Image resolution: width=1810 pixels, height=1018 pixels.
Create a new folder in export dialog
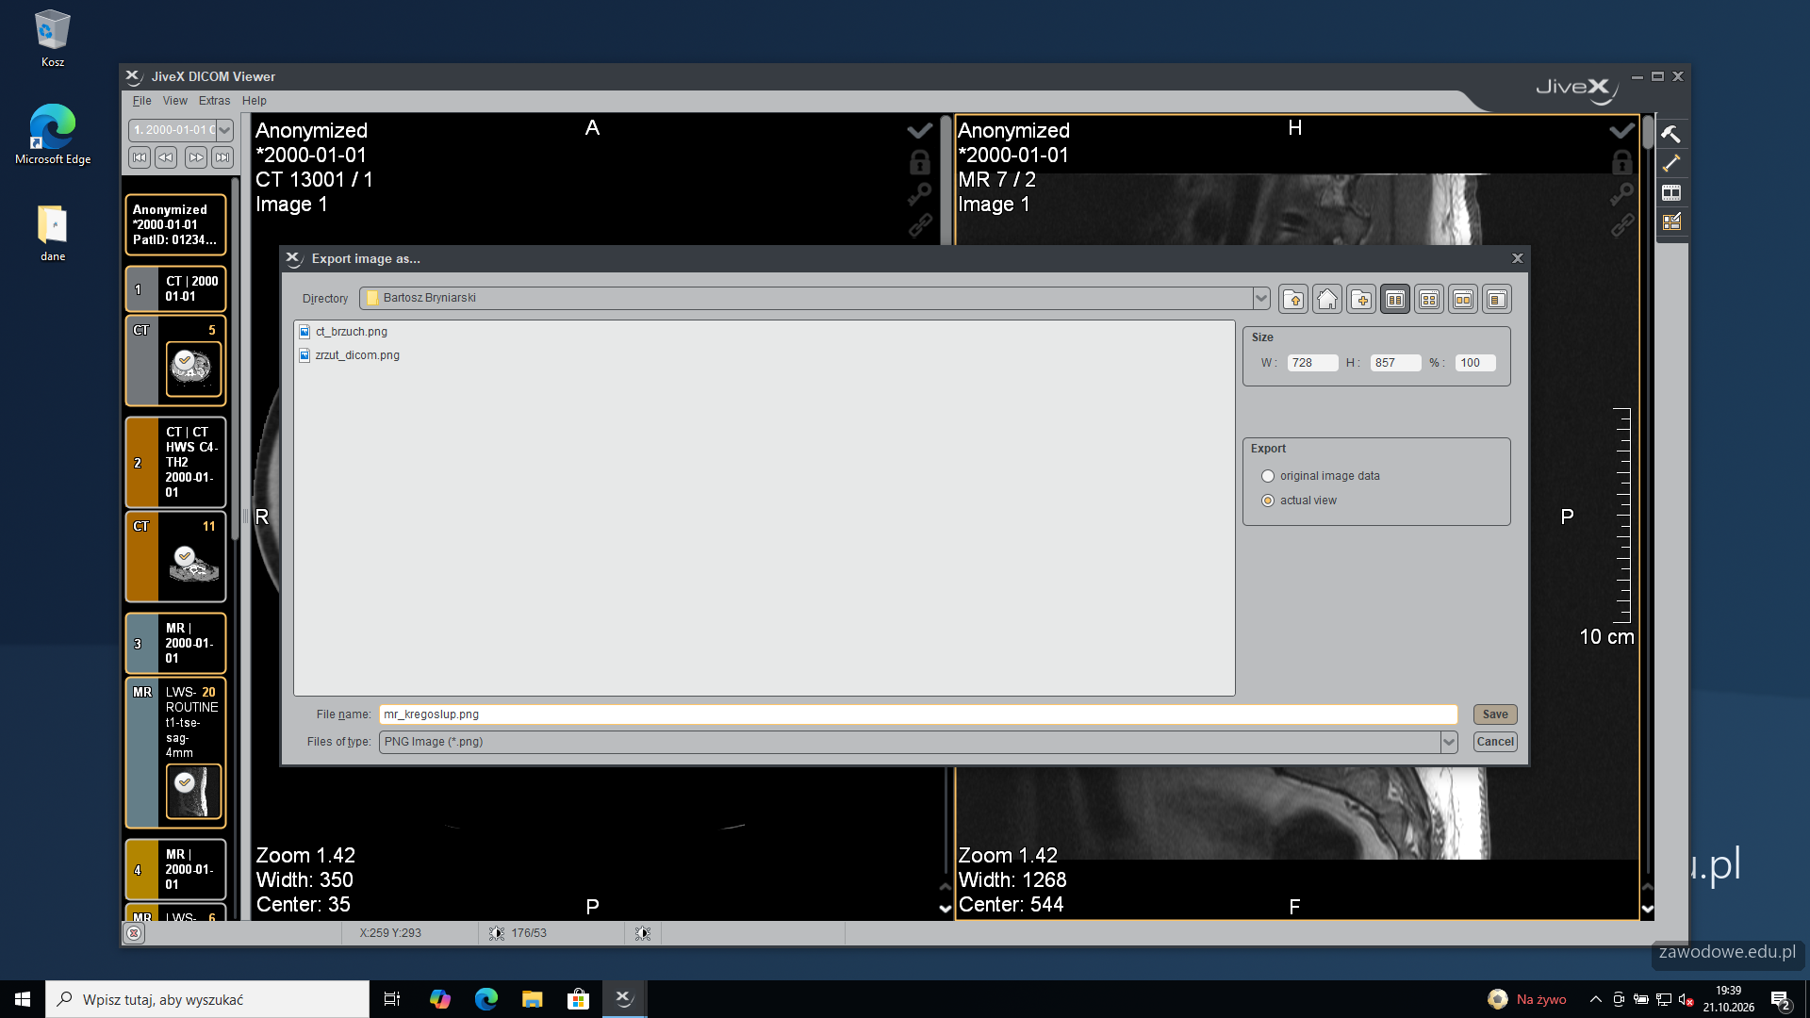pos(1361,300)
